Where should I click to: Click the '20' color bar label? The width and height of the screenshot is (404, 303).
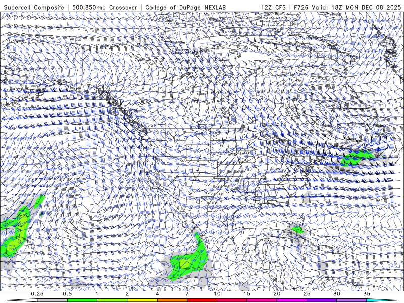coord(277,294)
